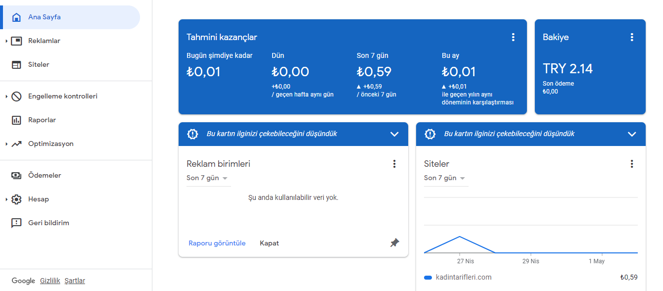Screen dimensions: 663x291
Task: Click the Ödemeler money icon
Action: coord(16,176)
